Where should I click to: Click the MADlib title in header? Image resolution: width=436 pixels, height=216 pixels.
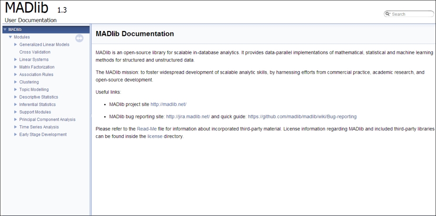pos(27,8)
